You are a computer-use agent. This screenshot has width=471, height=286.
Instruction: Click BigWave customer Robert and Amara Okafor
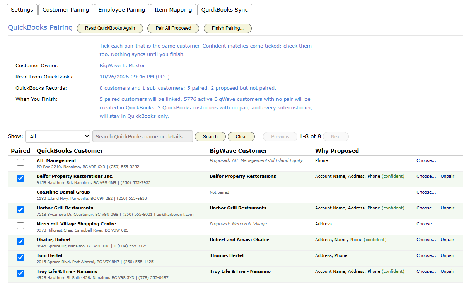point(239,240)
